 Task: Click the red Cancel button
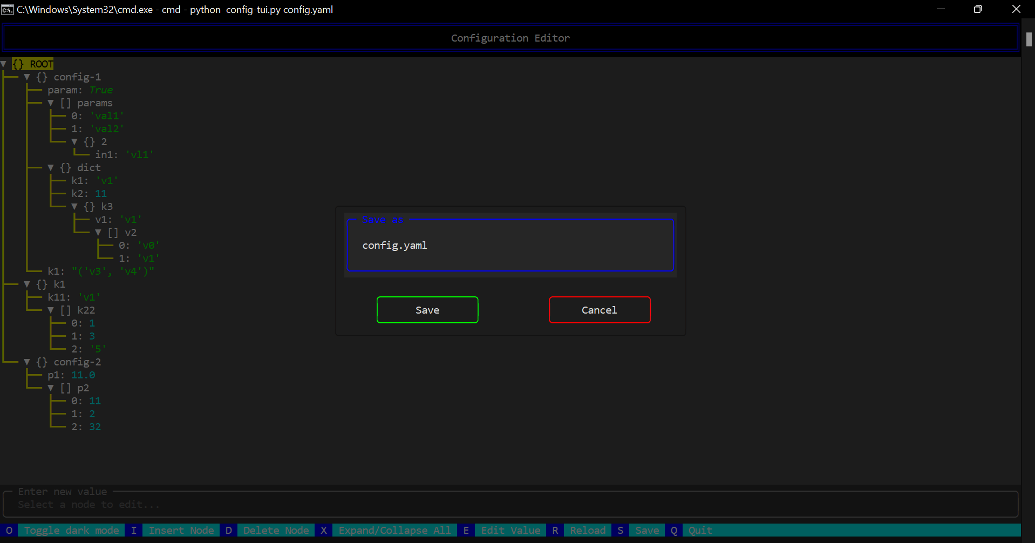pos(600,310)
